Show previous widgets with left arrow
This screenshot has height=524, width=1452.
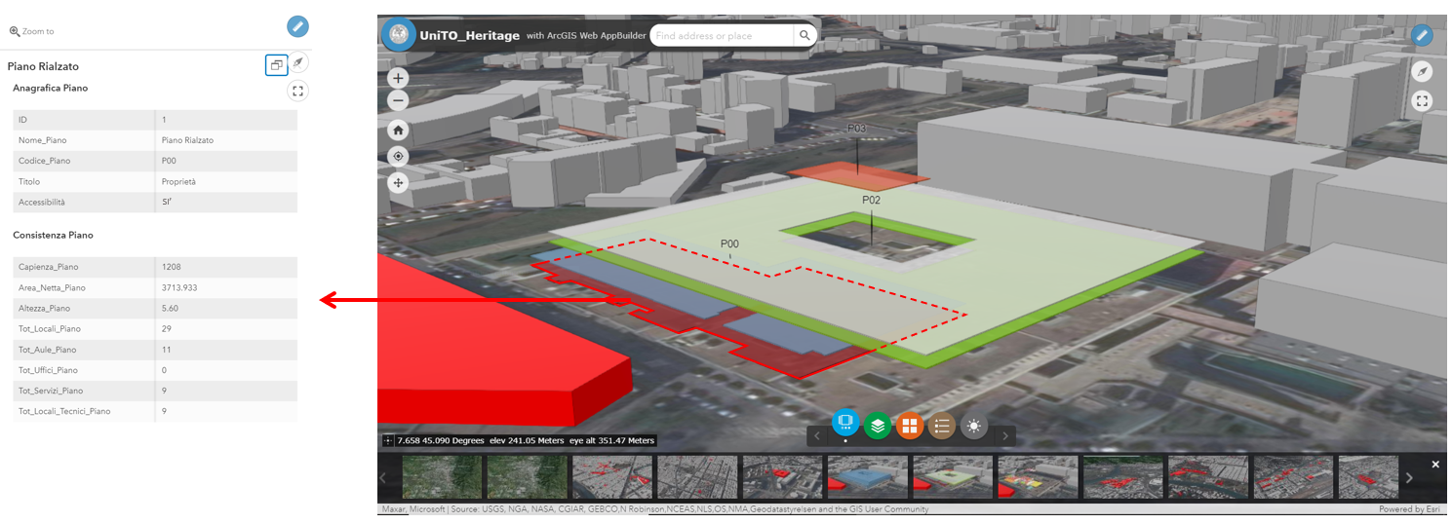815,435
